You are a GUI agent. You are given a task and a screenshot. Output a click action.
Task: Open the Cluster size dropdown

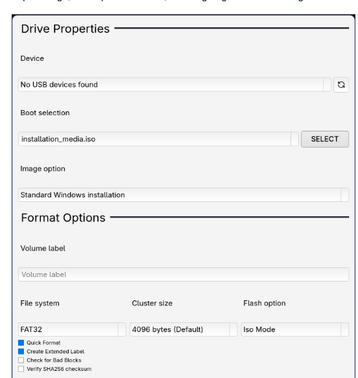[x=184, y=329]
